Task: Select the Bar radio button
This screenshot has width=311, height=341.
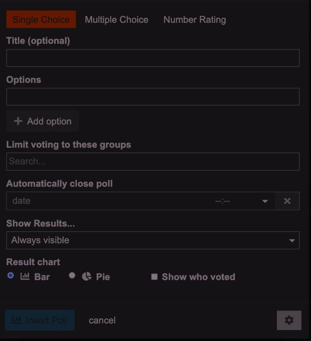Action: tap(11, 275)
